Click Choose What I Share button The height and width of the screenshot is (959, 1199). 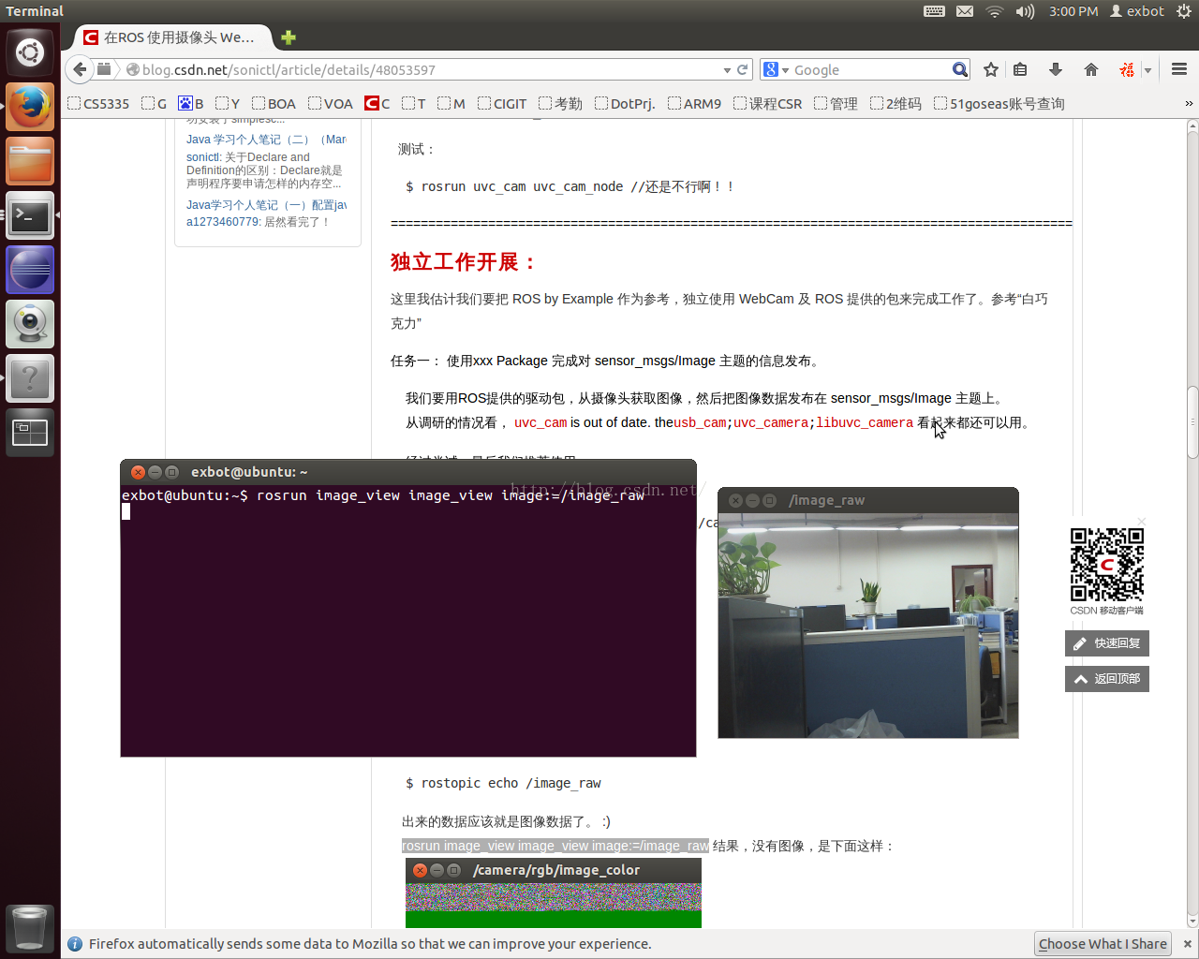(1103, 944)
